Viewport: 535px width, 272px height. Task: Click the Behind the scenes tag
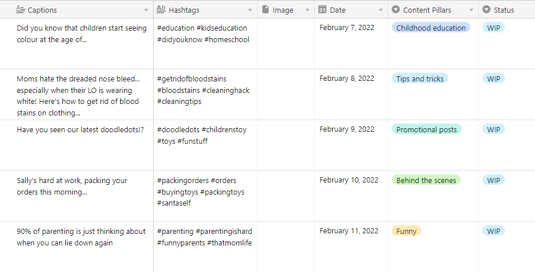[426, 180]
